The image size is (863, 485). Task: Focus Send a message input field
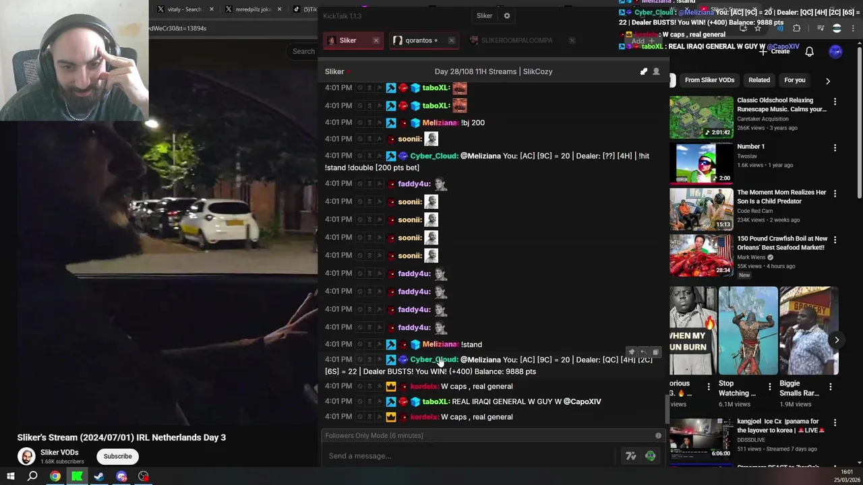point(469,456)
